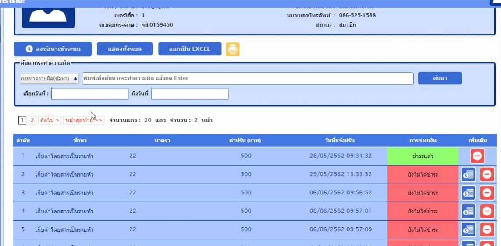Click the member profile avatar image
This screenshot has height=246, width=501.
(x=48, y=17)
